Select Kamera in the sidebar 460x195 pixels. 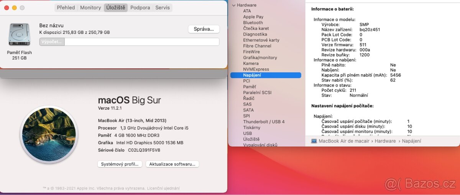[251, 63]
